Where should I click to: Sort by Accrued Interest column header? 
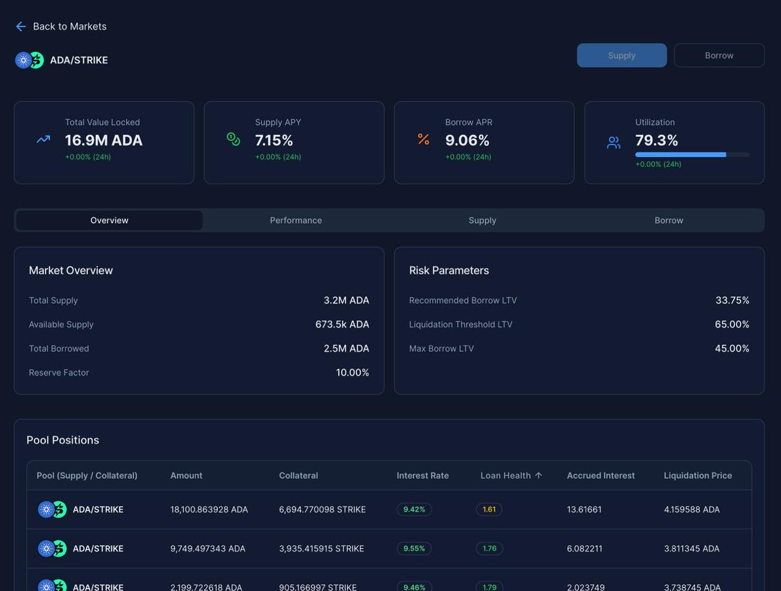(601, 476)
